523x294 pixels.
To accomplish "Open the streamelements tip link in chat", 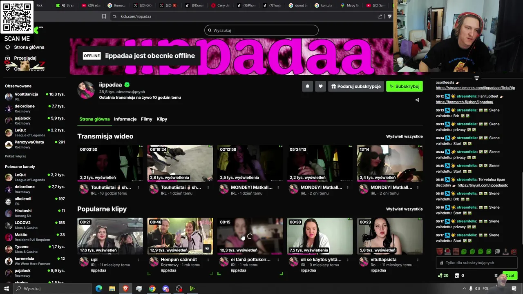I will point(475,88).
